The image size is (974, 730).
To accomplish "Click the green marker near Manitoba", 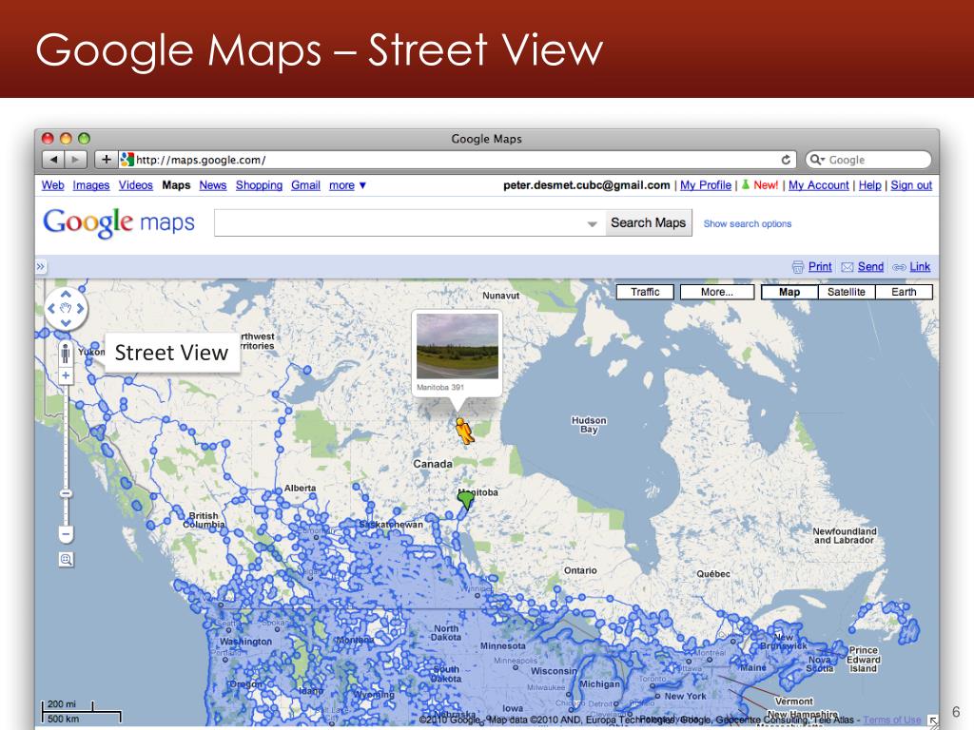I will coord(466,498).
